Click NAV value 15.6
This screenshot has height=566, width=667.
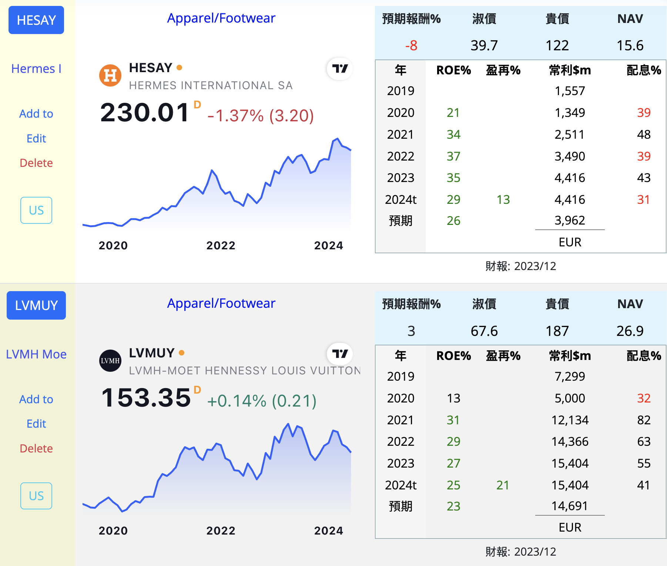pos(630,46)
